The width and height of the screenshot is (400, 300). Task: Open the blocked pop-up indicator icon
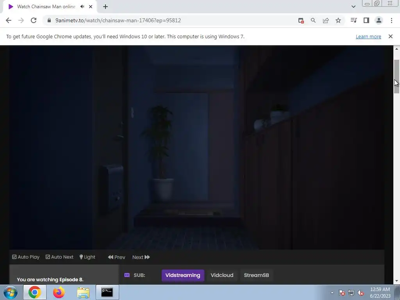301,20
